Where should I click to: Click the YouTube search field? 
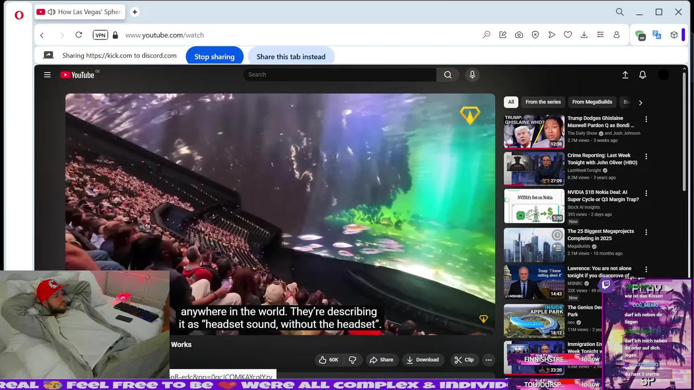339,75
